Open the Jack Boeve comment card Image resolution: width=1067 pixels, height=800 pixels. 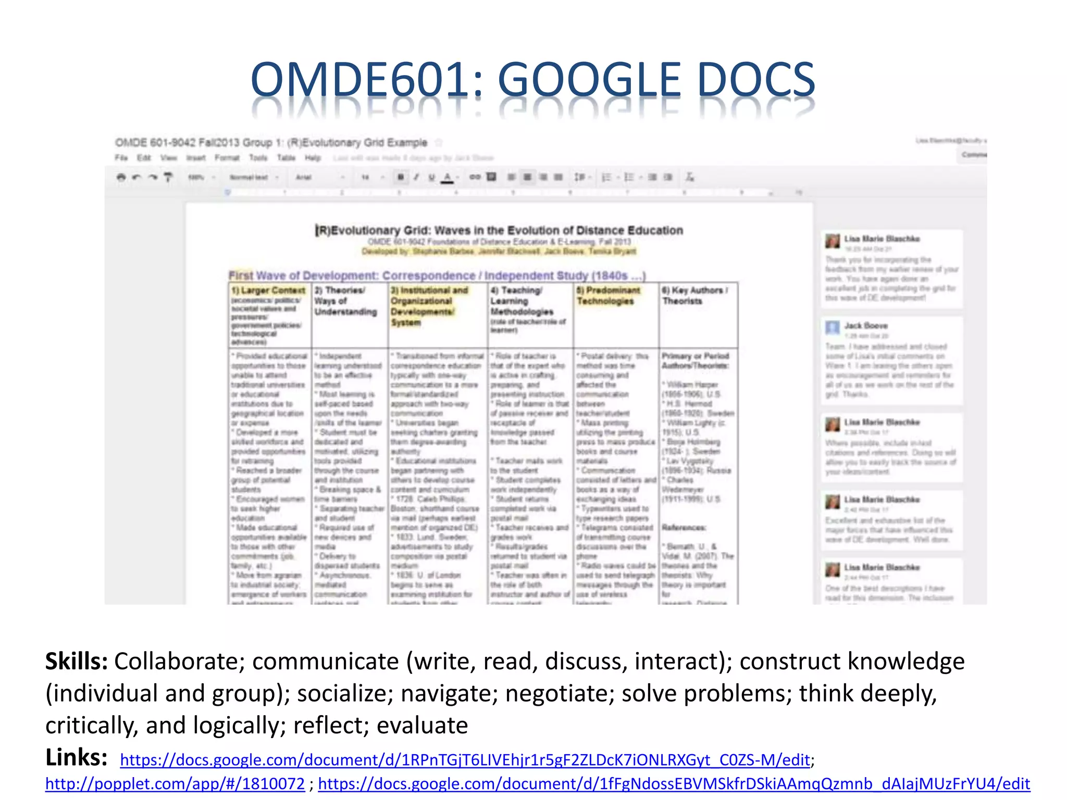pos(891,360)
